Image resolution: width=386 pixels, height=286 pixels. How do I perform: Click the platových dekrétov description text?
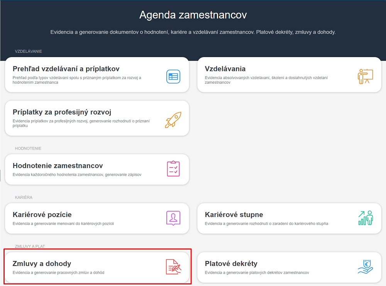coord(257,273)
